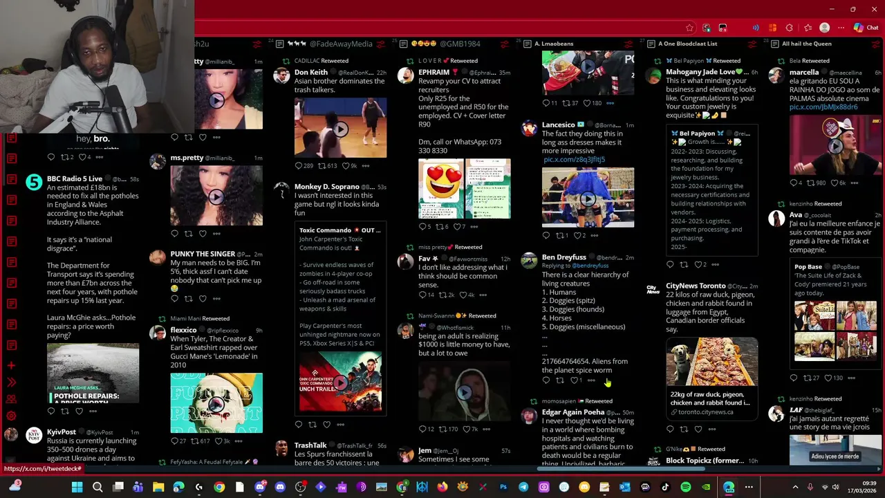Open Copilot Chat button in browser
The width and height of the screenshot is (885, 498).
(x=866, y=28)
